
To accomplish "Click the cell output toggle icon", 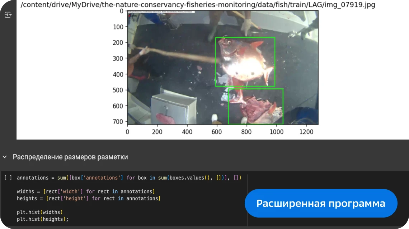I will pos(8,15).
